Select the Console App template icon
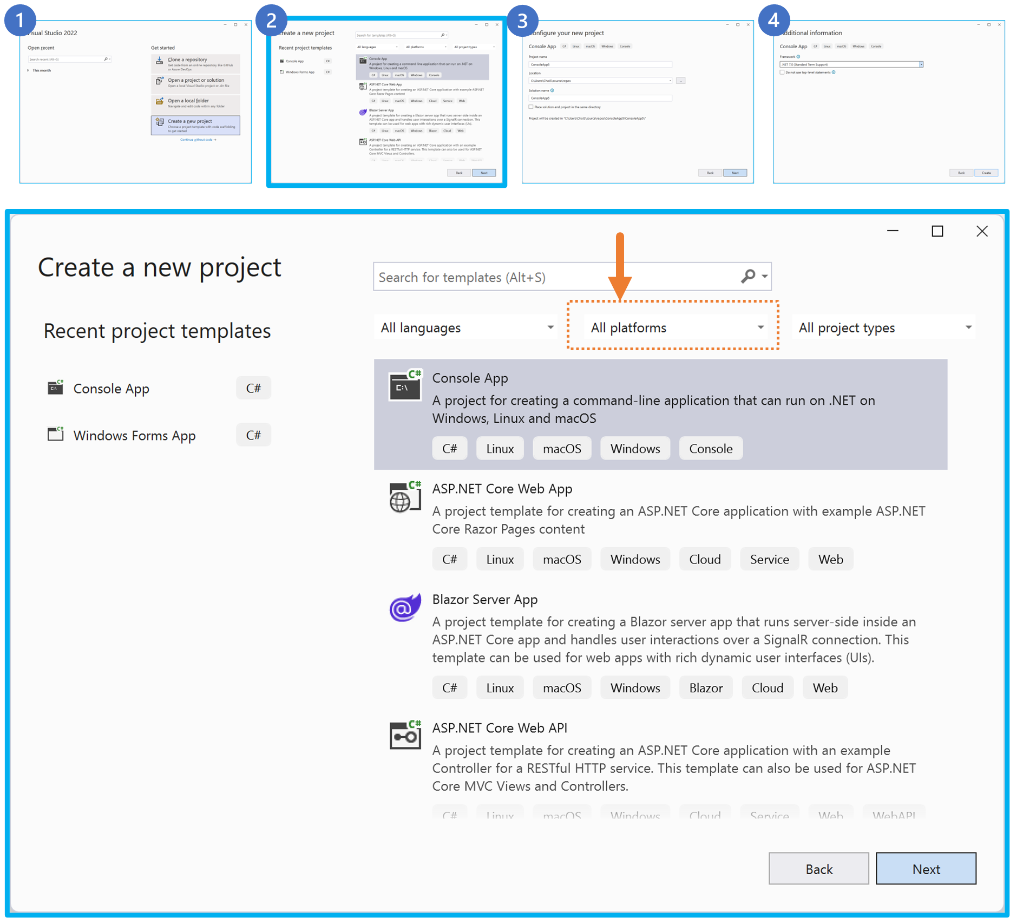 click(405, 385)
